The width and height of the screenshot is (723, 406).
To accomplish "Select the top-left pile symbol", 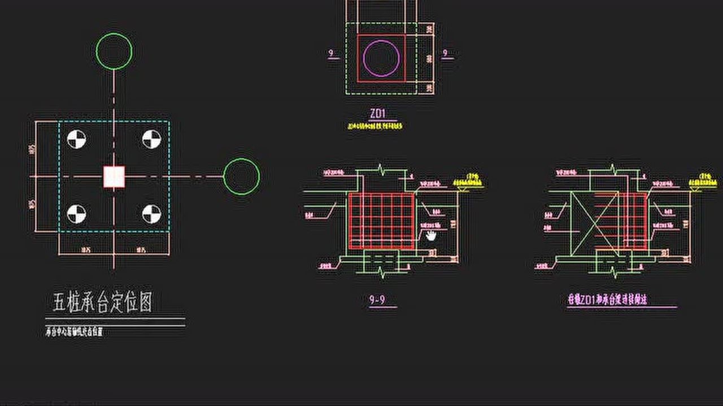I will point(77,139).
